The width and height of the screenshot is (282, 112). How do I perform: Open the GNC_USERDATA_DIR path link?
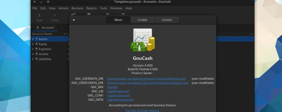point(147,79)
